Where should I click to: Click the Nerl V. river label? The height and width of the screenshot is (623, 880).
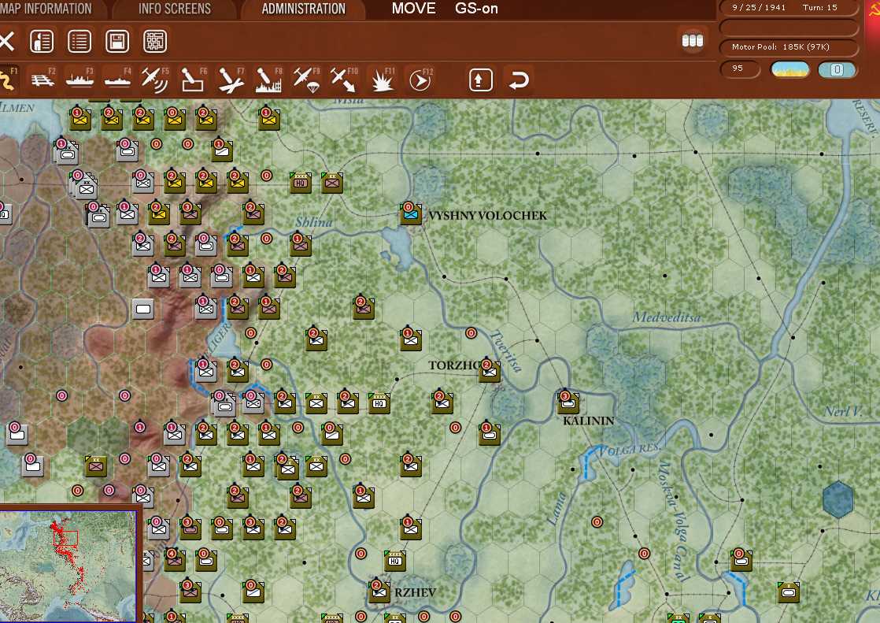[x=843, y=411]
